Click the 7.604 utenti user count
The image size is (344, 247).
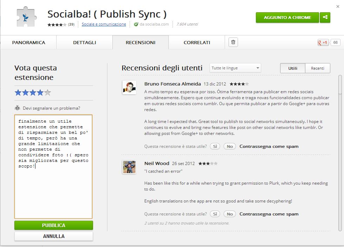pyautogui.click(x=187, y=24)
